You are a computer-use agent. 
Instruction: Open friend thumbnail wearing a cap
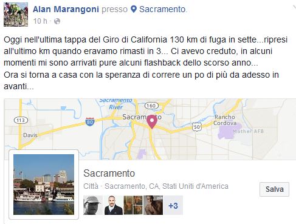pyautogui.click(x=93, y=205)
